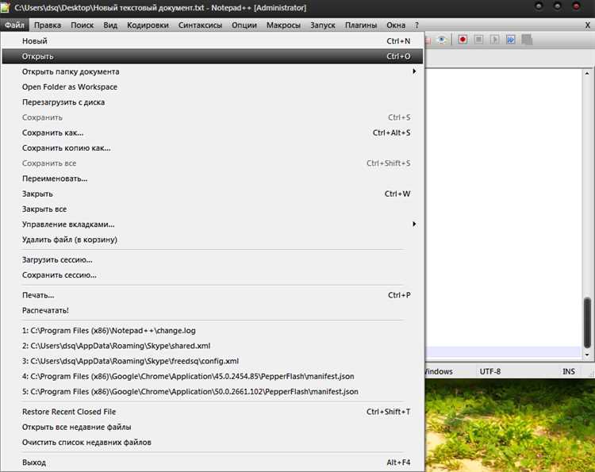Select Удалить файл (в корзину)

[x=213, y=240]
